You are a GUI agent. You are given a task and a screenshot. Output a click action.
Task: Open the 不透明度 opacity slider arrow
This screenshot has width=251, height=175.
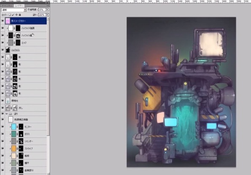point(47,10)
